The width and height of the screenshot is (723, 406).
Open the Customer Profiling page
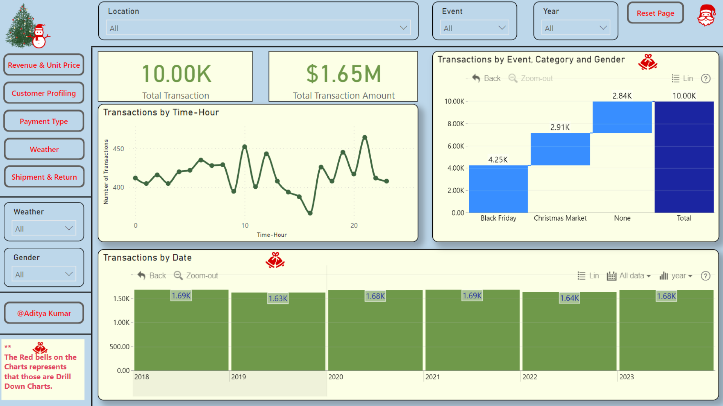point(44,93)
